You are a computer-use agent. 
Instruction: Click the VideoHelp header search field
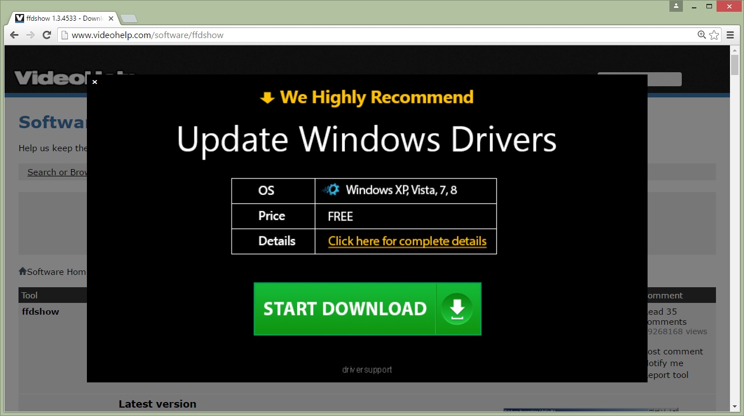[x=639, y=79]
